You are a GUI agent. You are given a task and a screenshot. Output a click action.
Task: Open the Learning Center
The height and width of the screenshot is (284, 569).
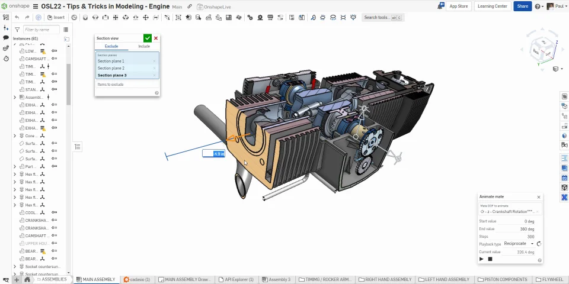click(x=492, y=6)
